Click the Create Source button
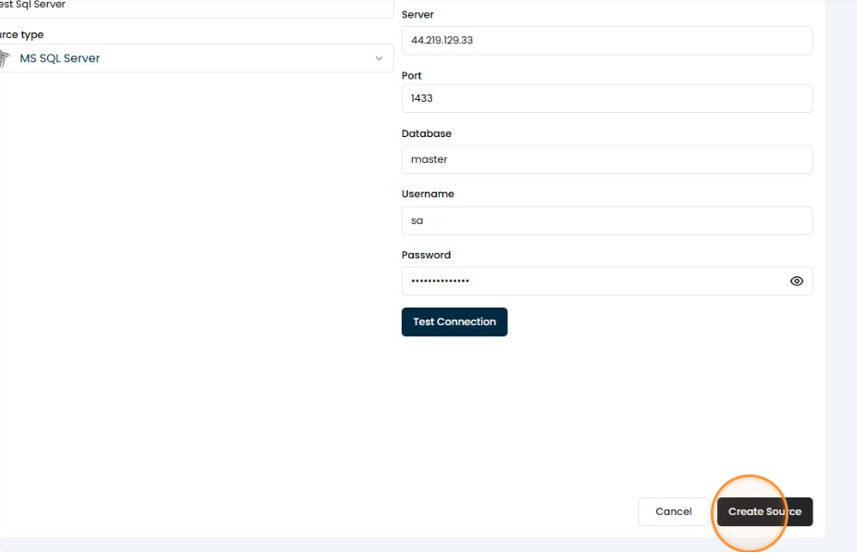 point(764,511)
